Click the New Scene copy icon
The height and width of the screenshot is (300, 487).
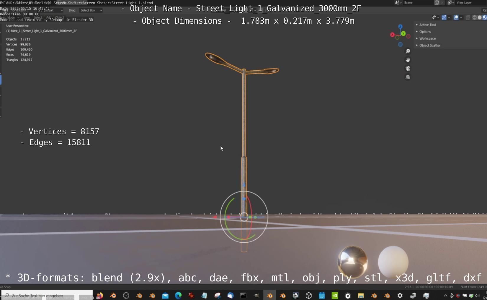[x=437, y=2]
